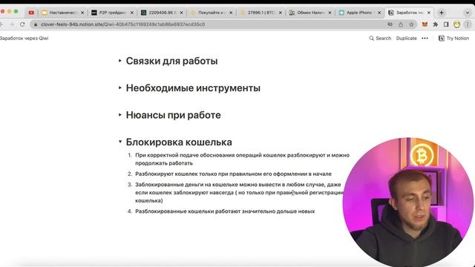Open the tab search dropdown arrow

tap(468, 13)
